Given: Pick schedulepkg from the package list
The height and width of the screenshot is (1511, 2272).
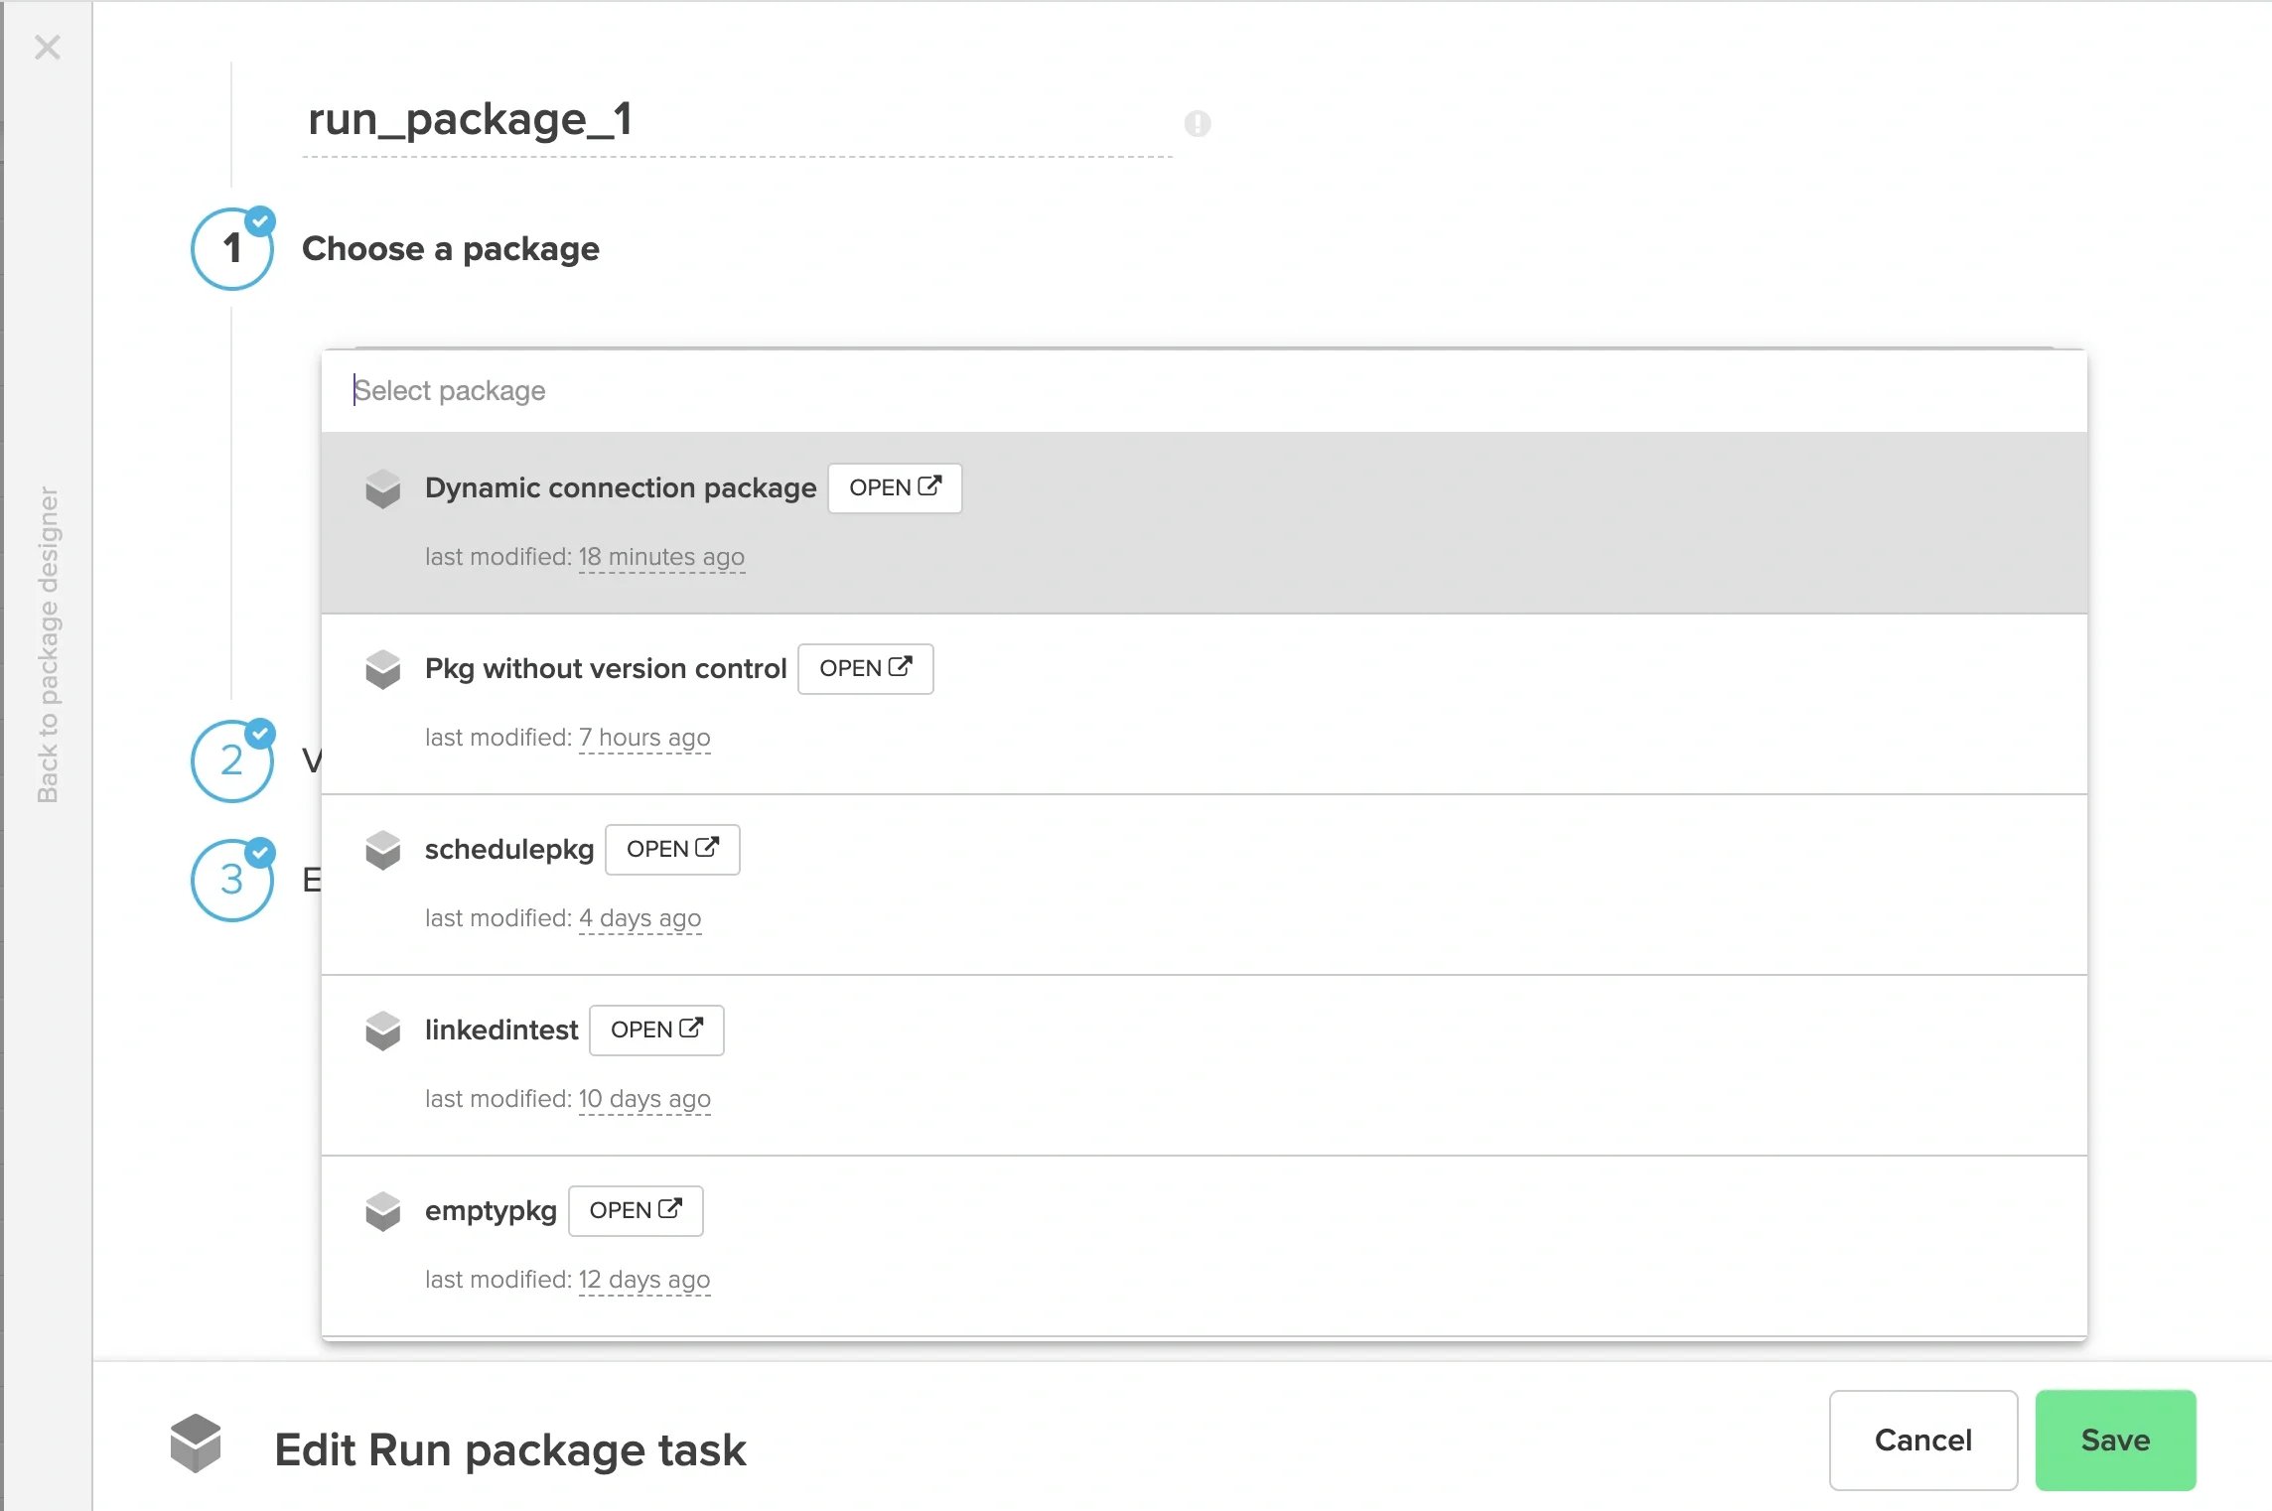Looking at the screenshot, I should [1204, 885].
